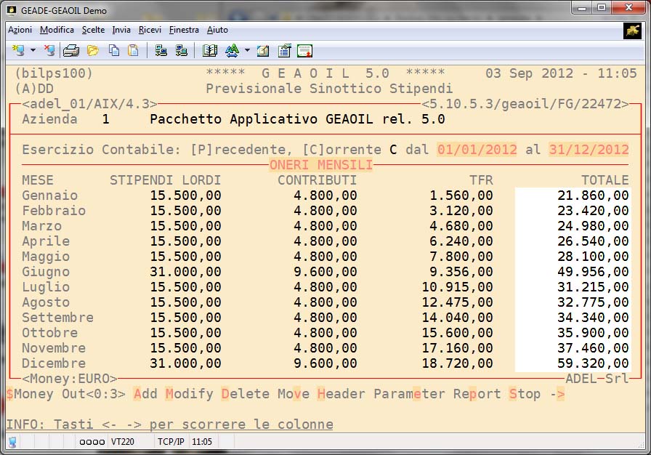651x455 pixels.
Task: Open the new connection dropdown arrow
Action: click(33, 51)
